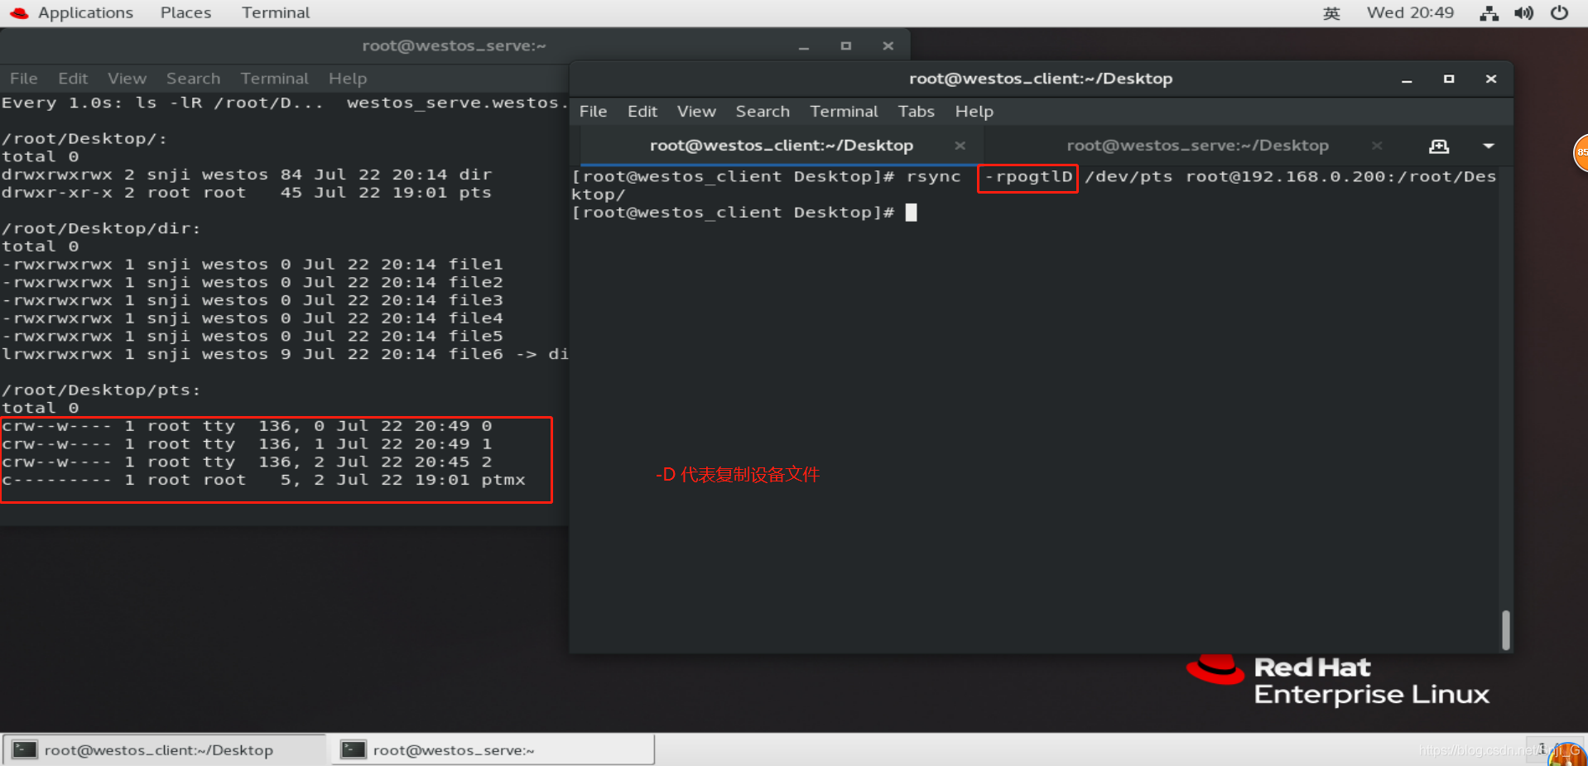Image resolution: width=1588 pixels, height=766 pixels.
Task: Open File menu in westos_client terminal
Action: (x=593, y=112)
